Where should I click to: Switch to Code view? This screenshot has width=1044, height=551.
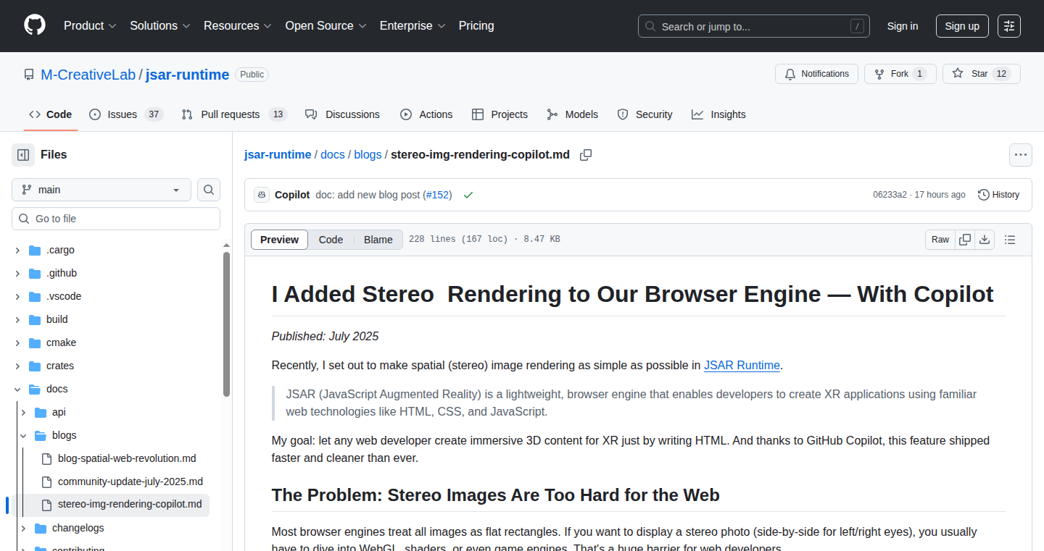pyautogui.click(x=331, y=240)
